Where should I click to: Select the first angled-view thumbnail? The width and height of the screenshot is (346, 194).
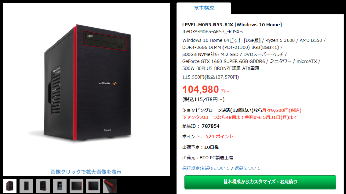pos(9,186)
